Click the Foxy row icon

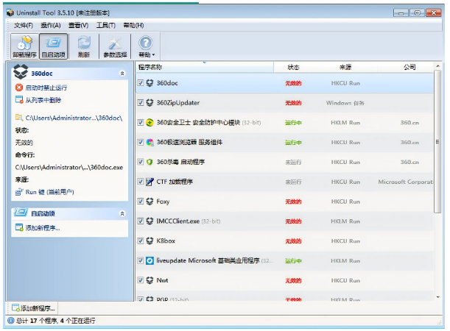pos(150,202)
